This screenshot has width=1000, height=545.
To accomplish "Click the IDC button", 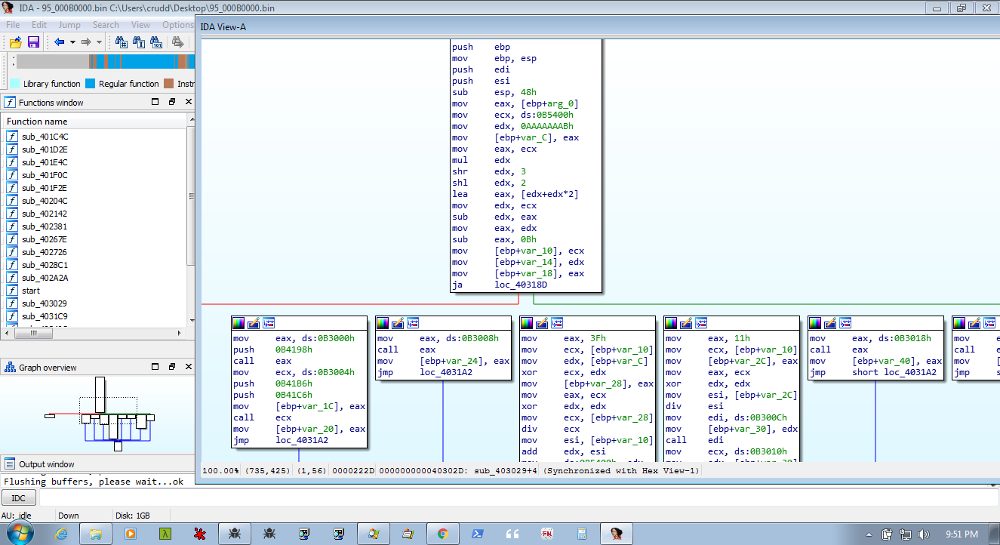I will 19,498.
